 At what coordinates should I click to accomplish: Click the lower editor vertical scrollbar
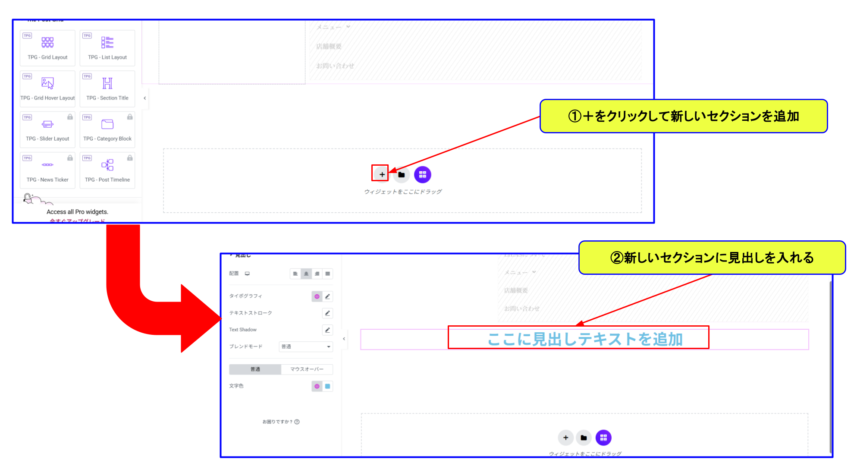830,367
